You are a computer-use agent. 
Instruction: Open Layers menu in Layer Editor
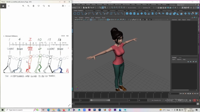[174, 59]
